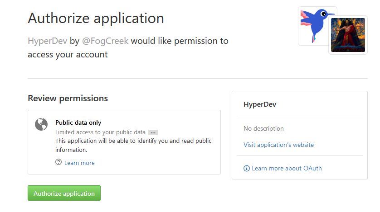Click the user avatar picture beside the logo

tap(348, 35)
